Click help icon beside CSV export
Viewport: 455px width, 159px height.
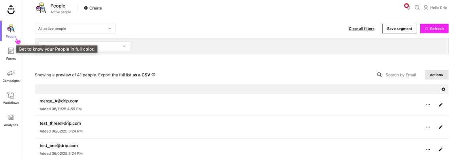pyautogui.click(x=153, y=75)
